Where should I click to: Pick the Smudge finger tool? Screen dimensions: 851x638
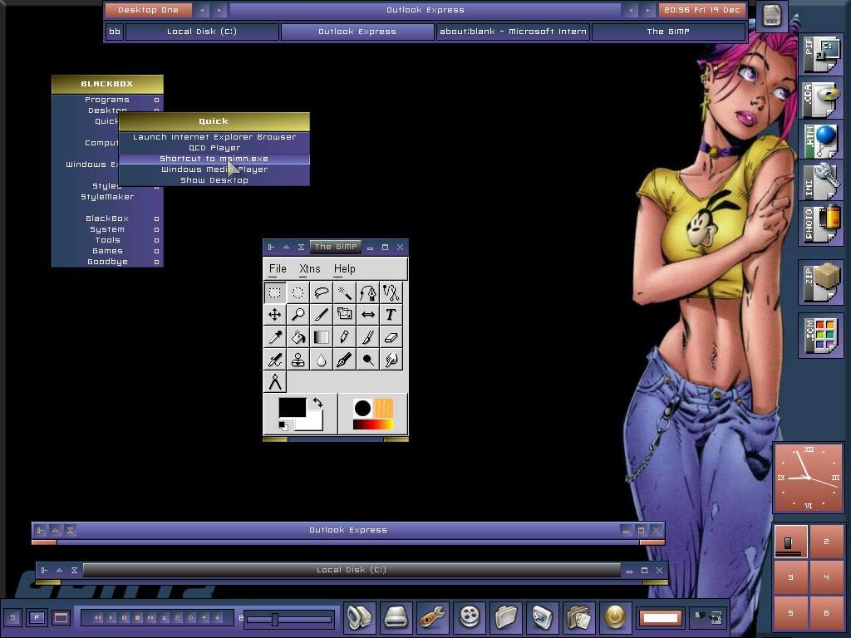point(391,360)
